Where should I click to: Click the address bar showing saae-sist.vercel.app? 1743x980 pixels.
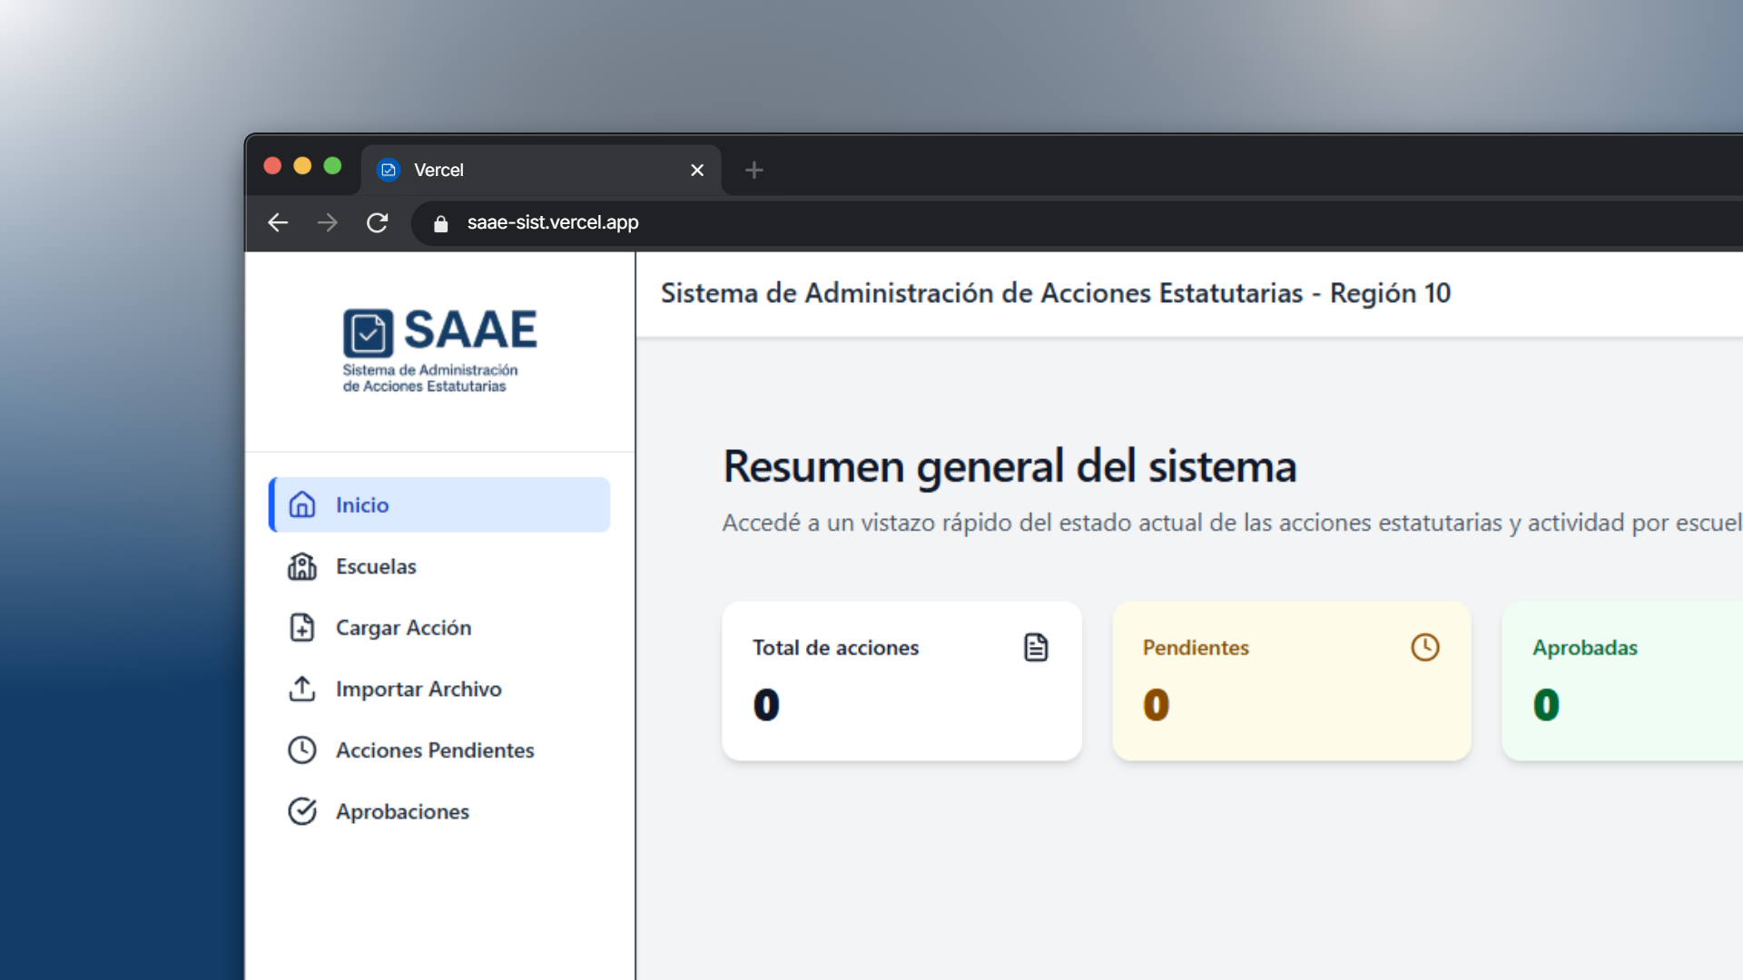click(552, 222)
